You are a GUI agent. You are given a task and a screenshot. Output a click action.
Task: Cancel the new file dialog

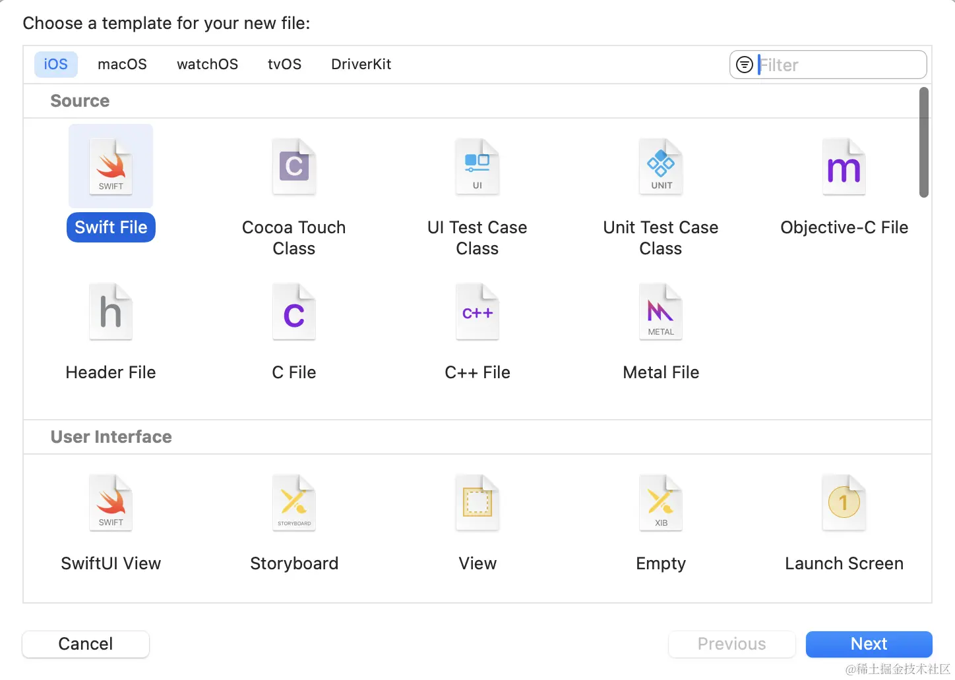(x=86, y=644)
